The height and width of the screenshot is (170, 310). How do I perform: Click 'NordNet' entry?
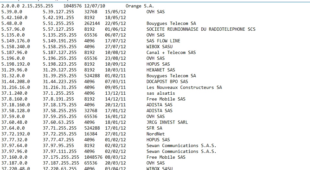[x=156, y=134]
